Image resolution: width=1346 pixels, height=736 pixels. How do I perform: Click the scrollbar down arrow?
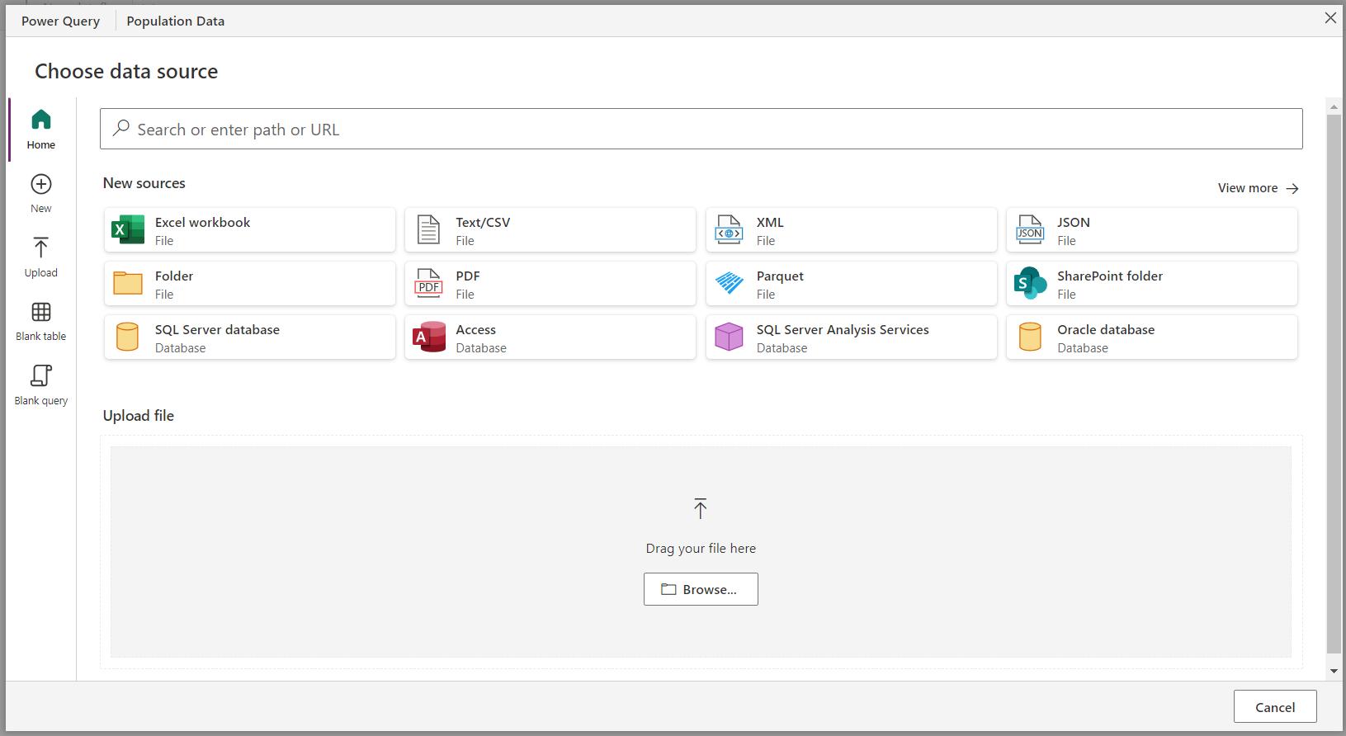pyautogui.click(x=1334, y=672)
